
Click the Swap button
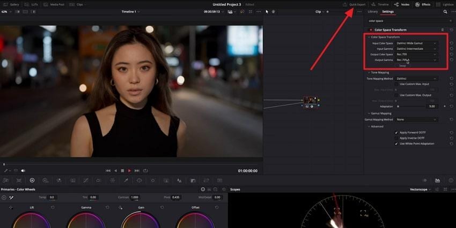point(402,66)
